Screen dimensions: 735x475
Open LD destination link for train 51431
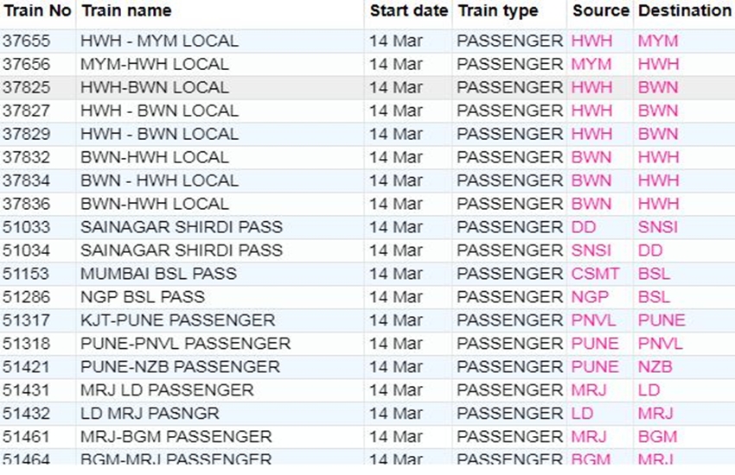point(649,391)
